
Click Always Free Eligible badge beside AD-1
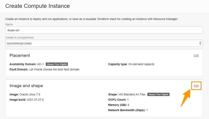(x=57, y=64)
